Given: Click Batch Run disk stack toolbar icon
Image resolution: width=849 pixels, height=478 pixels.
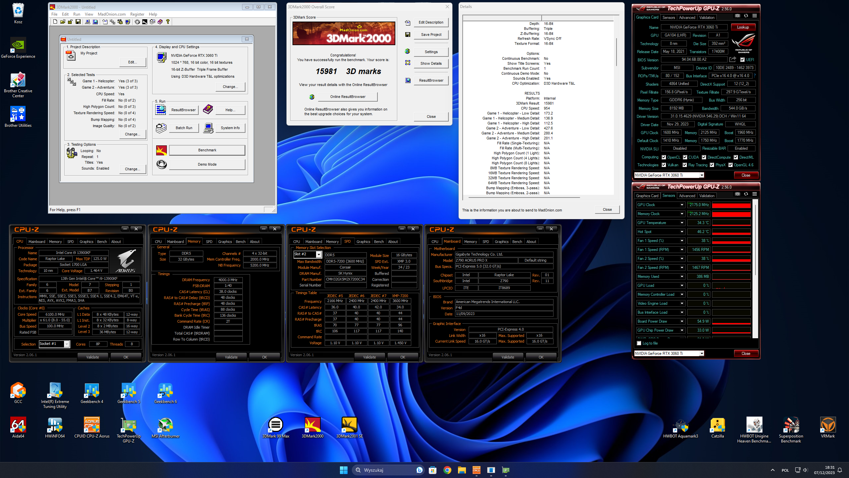Looking at the screenshot, I should [x=152, y=22].
